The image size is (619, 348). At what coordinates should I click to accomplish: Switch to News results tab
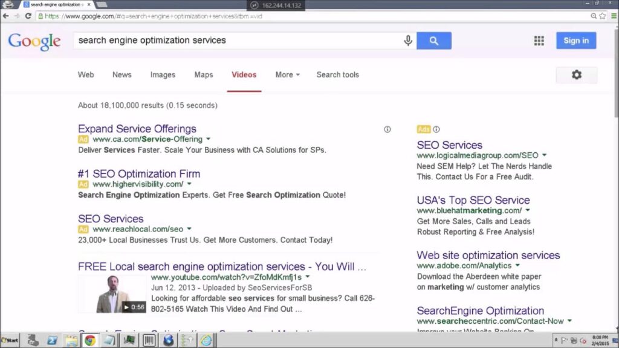(122, 75)
